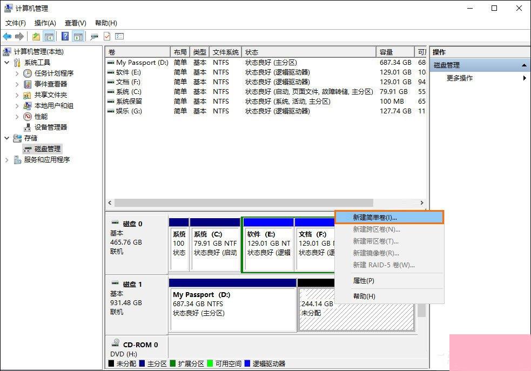This screenshot has height=371, width=531.
Task: Expand the 任务计划程序 tree node
Action: point(17,73)
